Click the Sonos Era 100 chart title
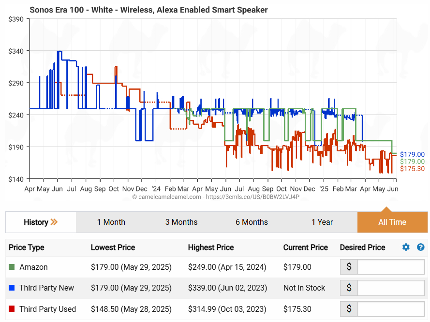This screenshot has height=322, width=430. 148,10
